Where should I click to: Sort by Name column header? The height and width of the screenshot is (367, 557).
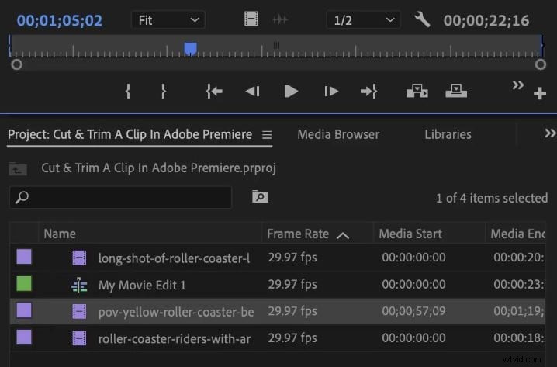[60, 234]
